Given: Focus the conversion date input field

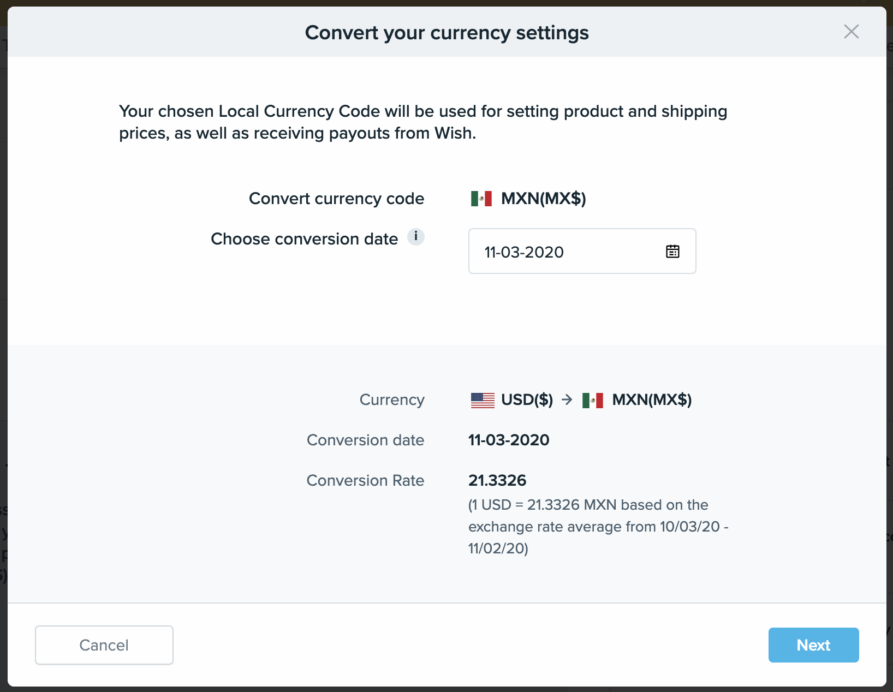Looking at the screenshot, I should click(x=568, y=252).
